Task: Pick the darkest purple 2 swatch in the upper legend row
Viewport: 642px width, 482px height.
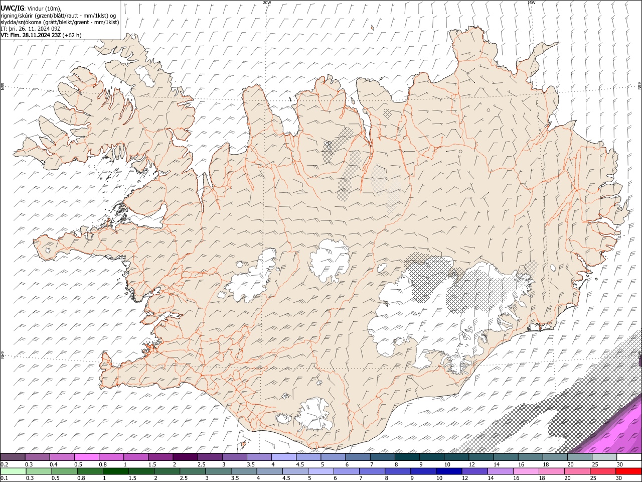Action: point(185,457)
